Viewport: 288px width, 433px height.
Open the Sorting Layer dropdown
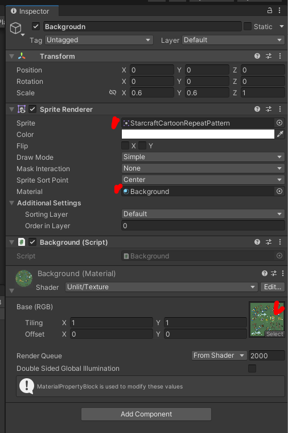203,214
